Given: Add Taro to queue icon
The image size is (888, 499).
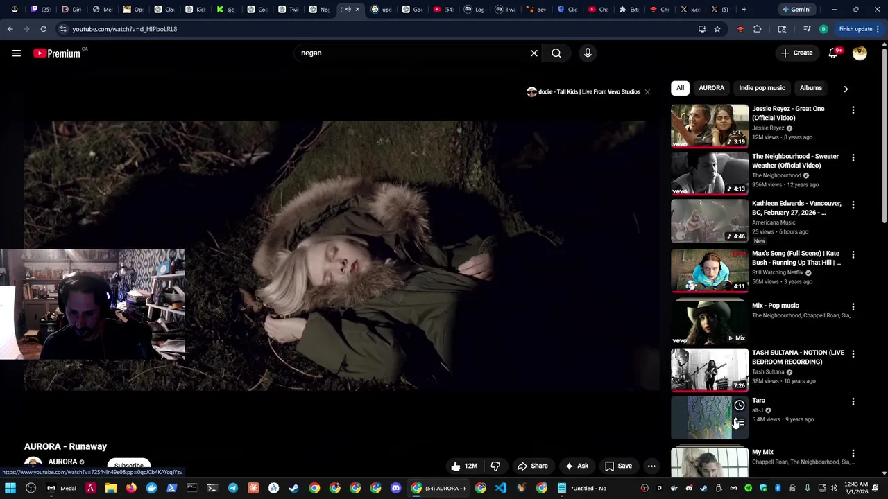Looking at the screenshot, I should point(740,422).
